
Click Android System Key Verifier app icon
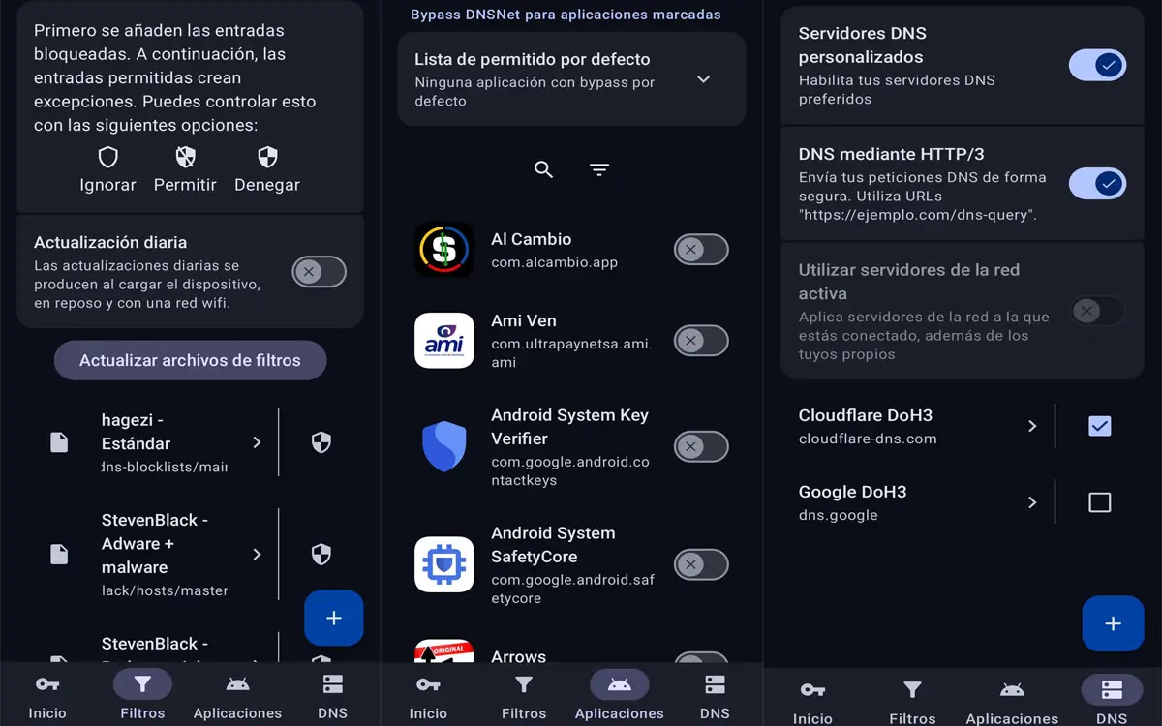[443, 446]
